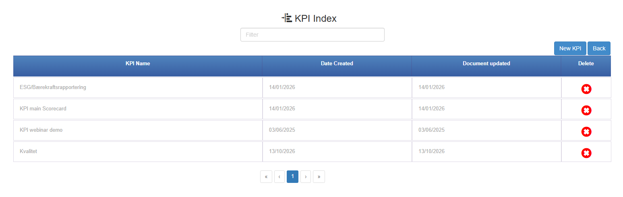
Task: Open ESG/Bærekraftsrapportering KPI row
Action: tap(138, 87)
